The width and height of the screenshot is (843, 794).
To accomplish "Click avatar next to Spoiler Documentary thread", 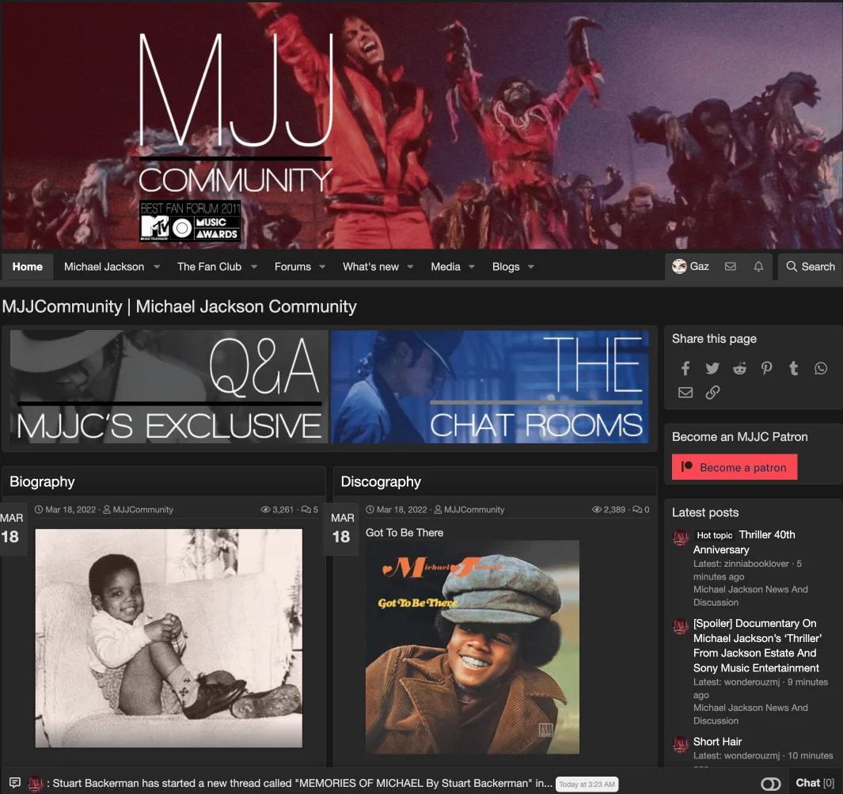I will coord(681,626).
